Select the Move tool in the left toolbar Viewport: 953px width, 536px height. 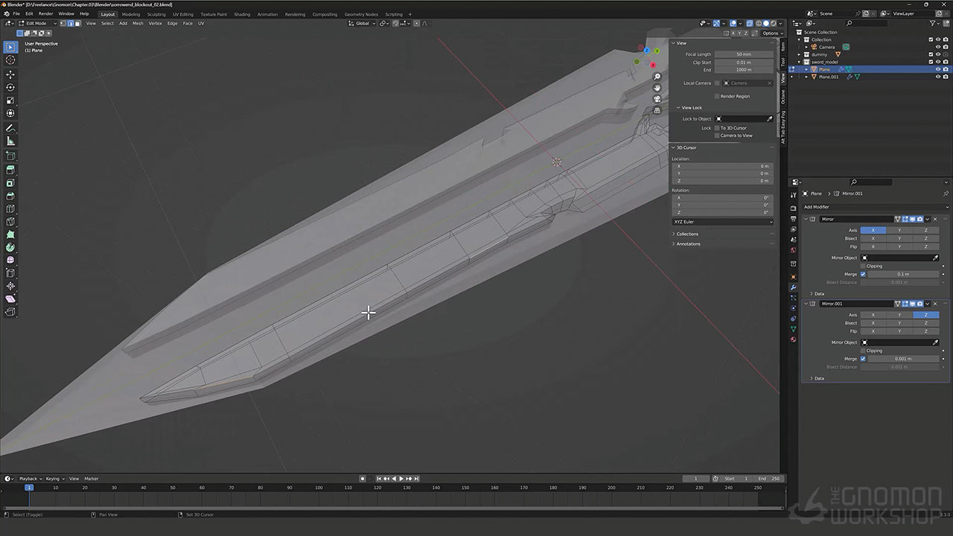click(x=10, y=74)
